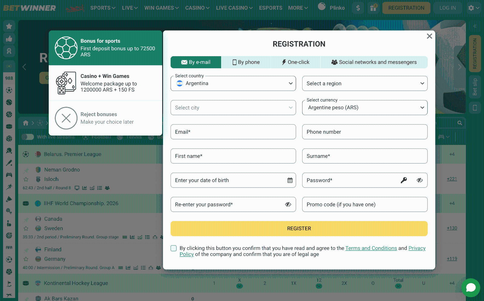Click the BETWINNER logo

[x=29, y=8]
